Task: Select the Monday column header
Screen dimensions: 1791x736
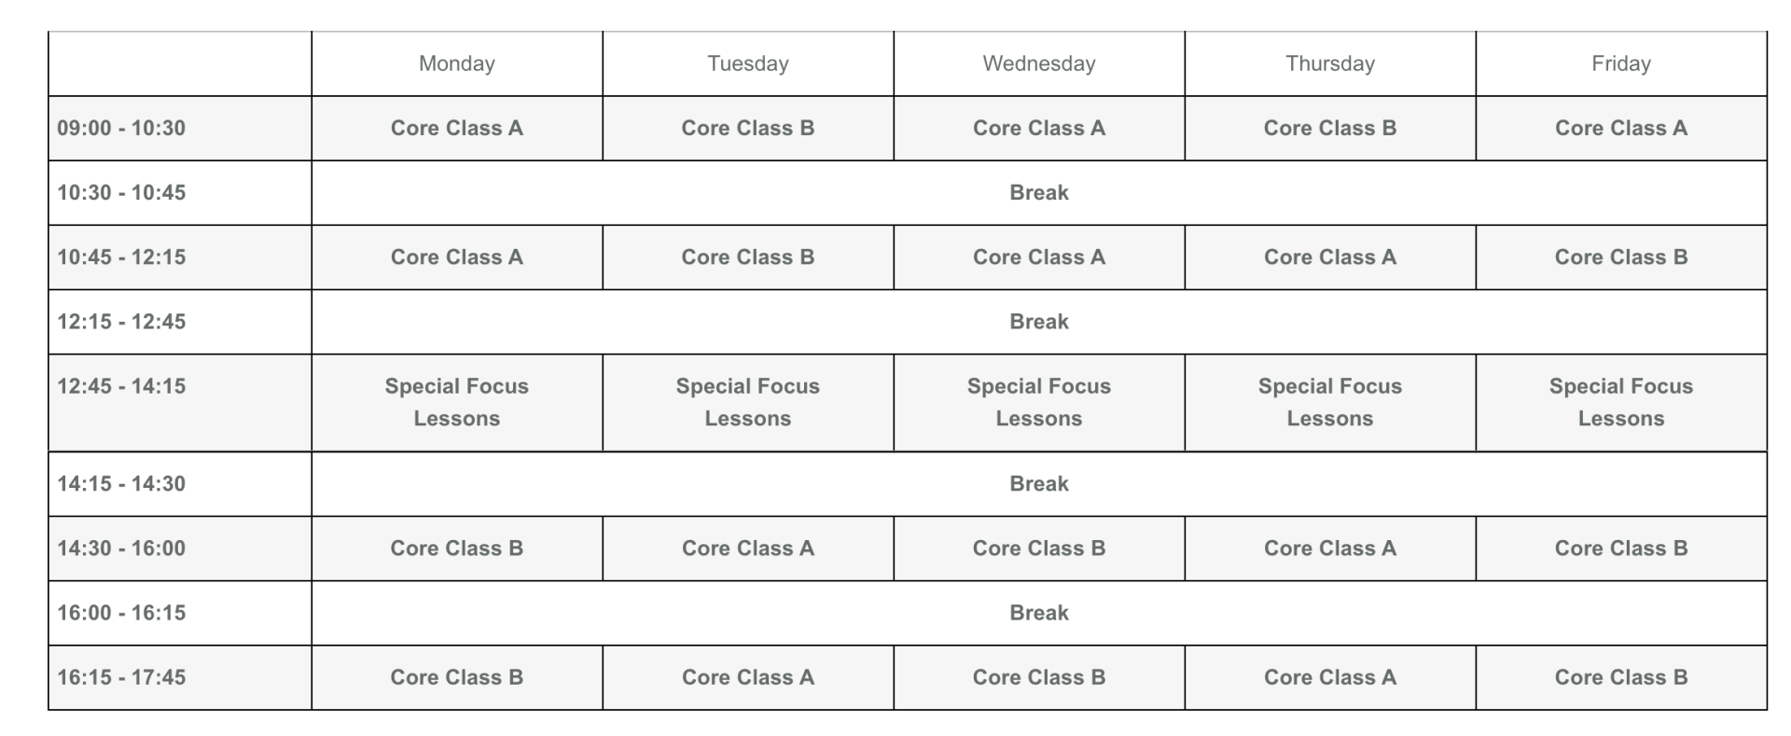Action: [x=457, y=63]
